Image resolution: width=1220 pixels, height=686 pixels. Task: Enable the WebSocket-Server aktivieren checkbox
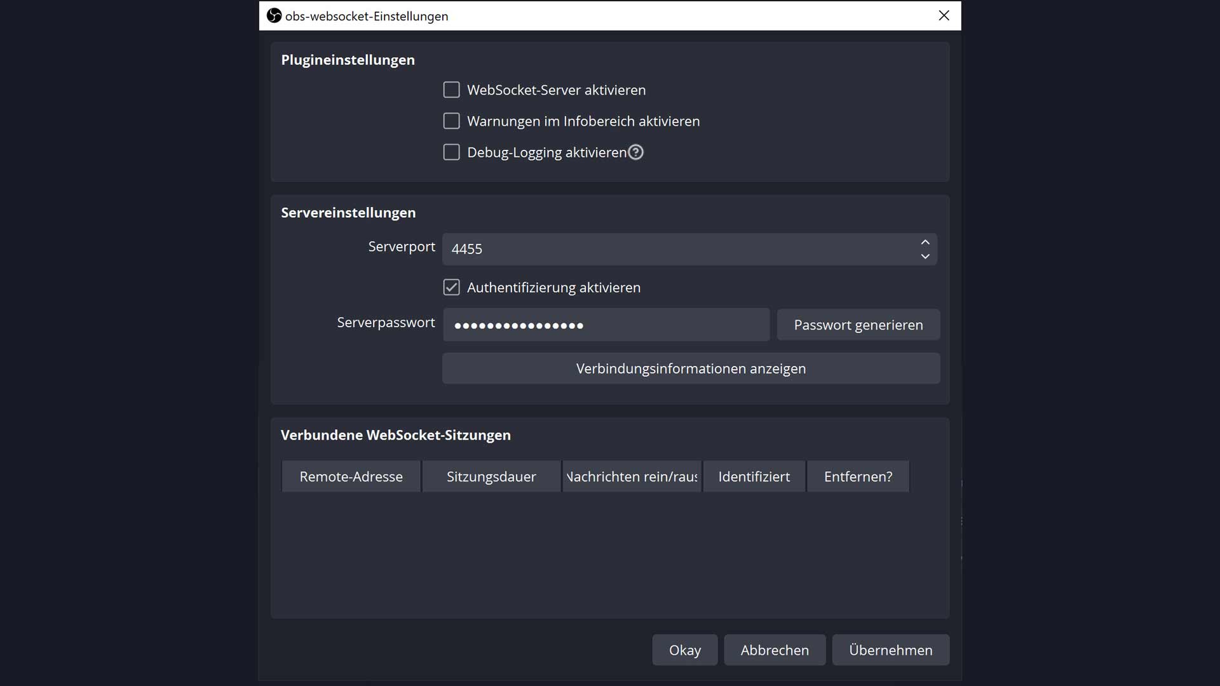451,90
